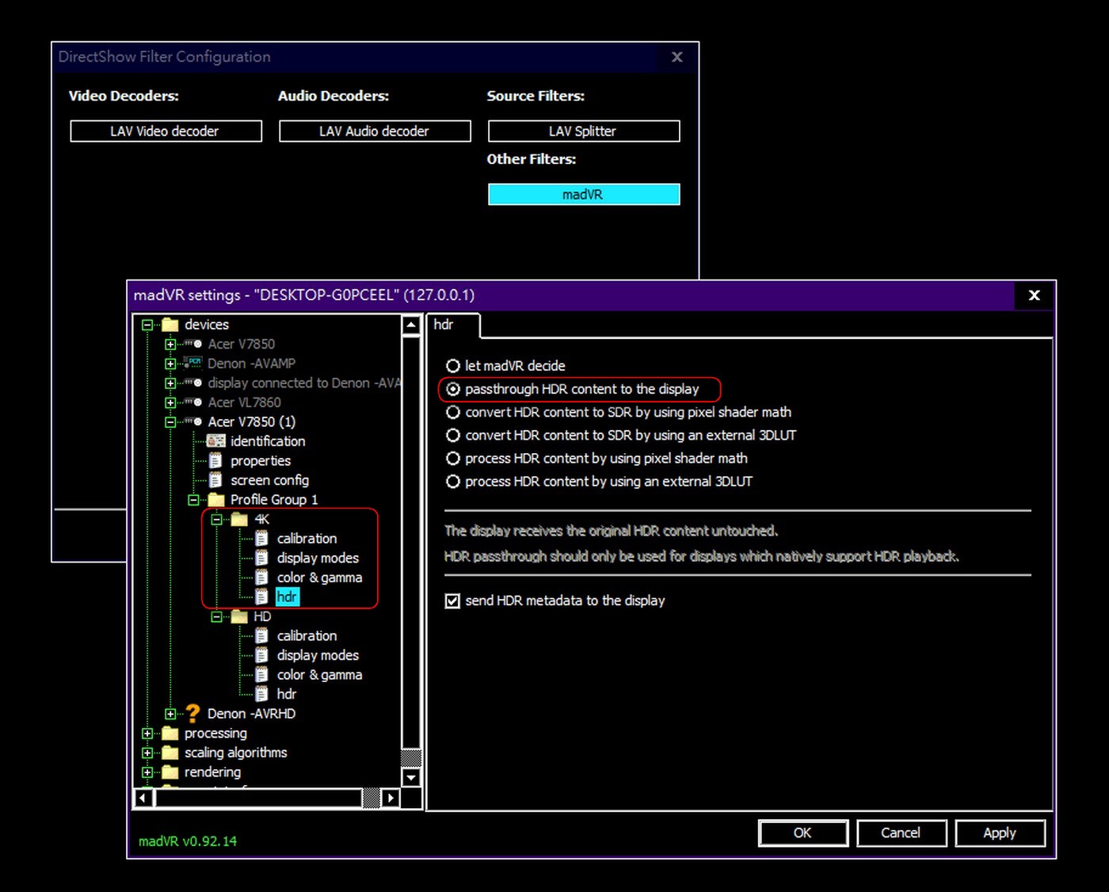Screen dimensions: 1109x892
Task: Click the processing folder icon
Action: pos(170,734)
